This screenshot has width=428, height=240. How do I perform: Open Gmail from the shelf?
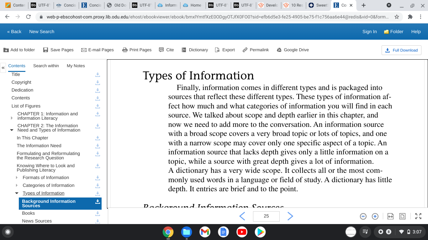click(205, 232)
